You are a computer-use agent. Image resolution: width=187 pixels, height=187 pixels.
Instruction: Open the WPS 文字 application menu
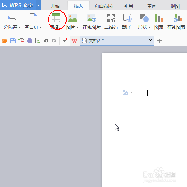point(18,5)
